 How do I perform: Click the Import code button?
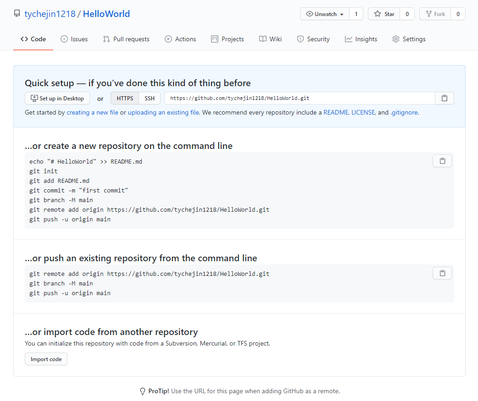[x=46, y=359]
